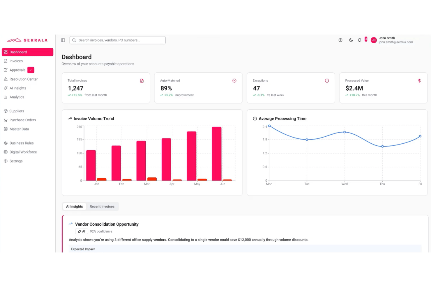
Task: Click the Purchase Orders cart icon
Action: pyautogui.click(x=6, y=120)
